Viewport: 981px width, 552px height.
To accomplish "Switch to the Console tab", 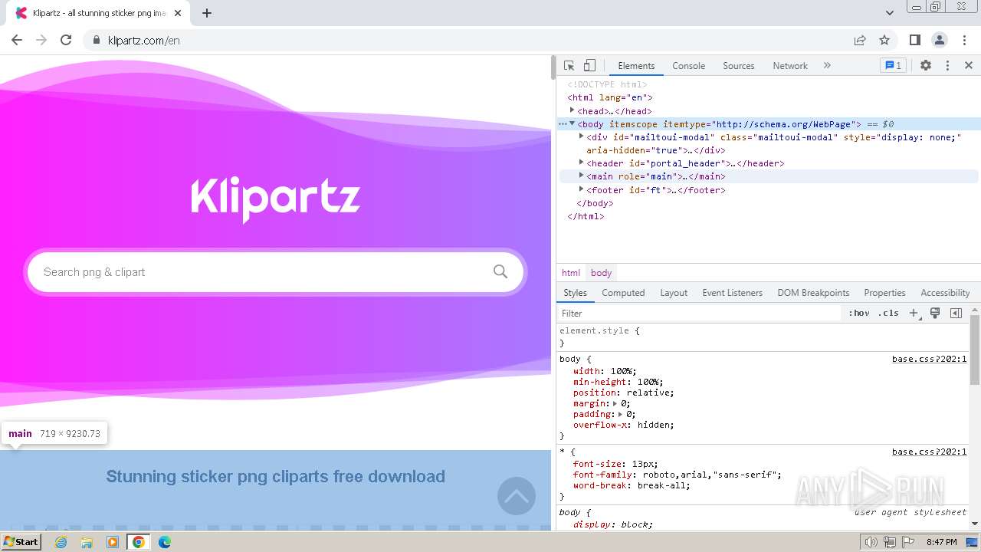I will pos(688,66).
